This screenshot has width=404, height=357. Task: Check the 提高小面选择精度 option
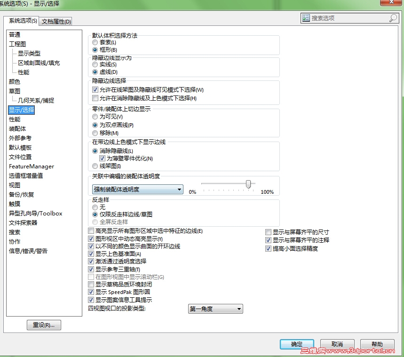[x=268, y=247]
